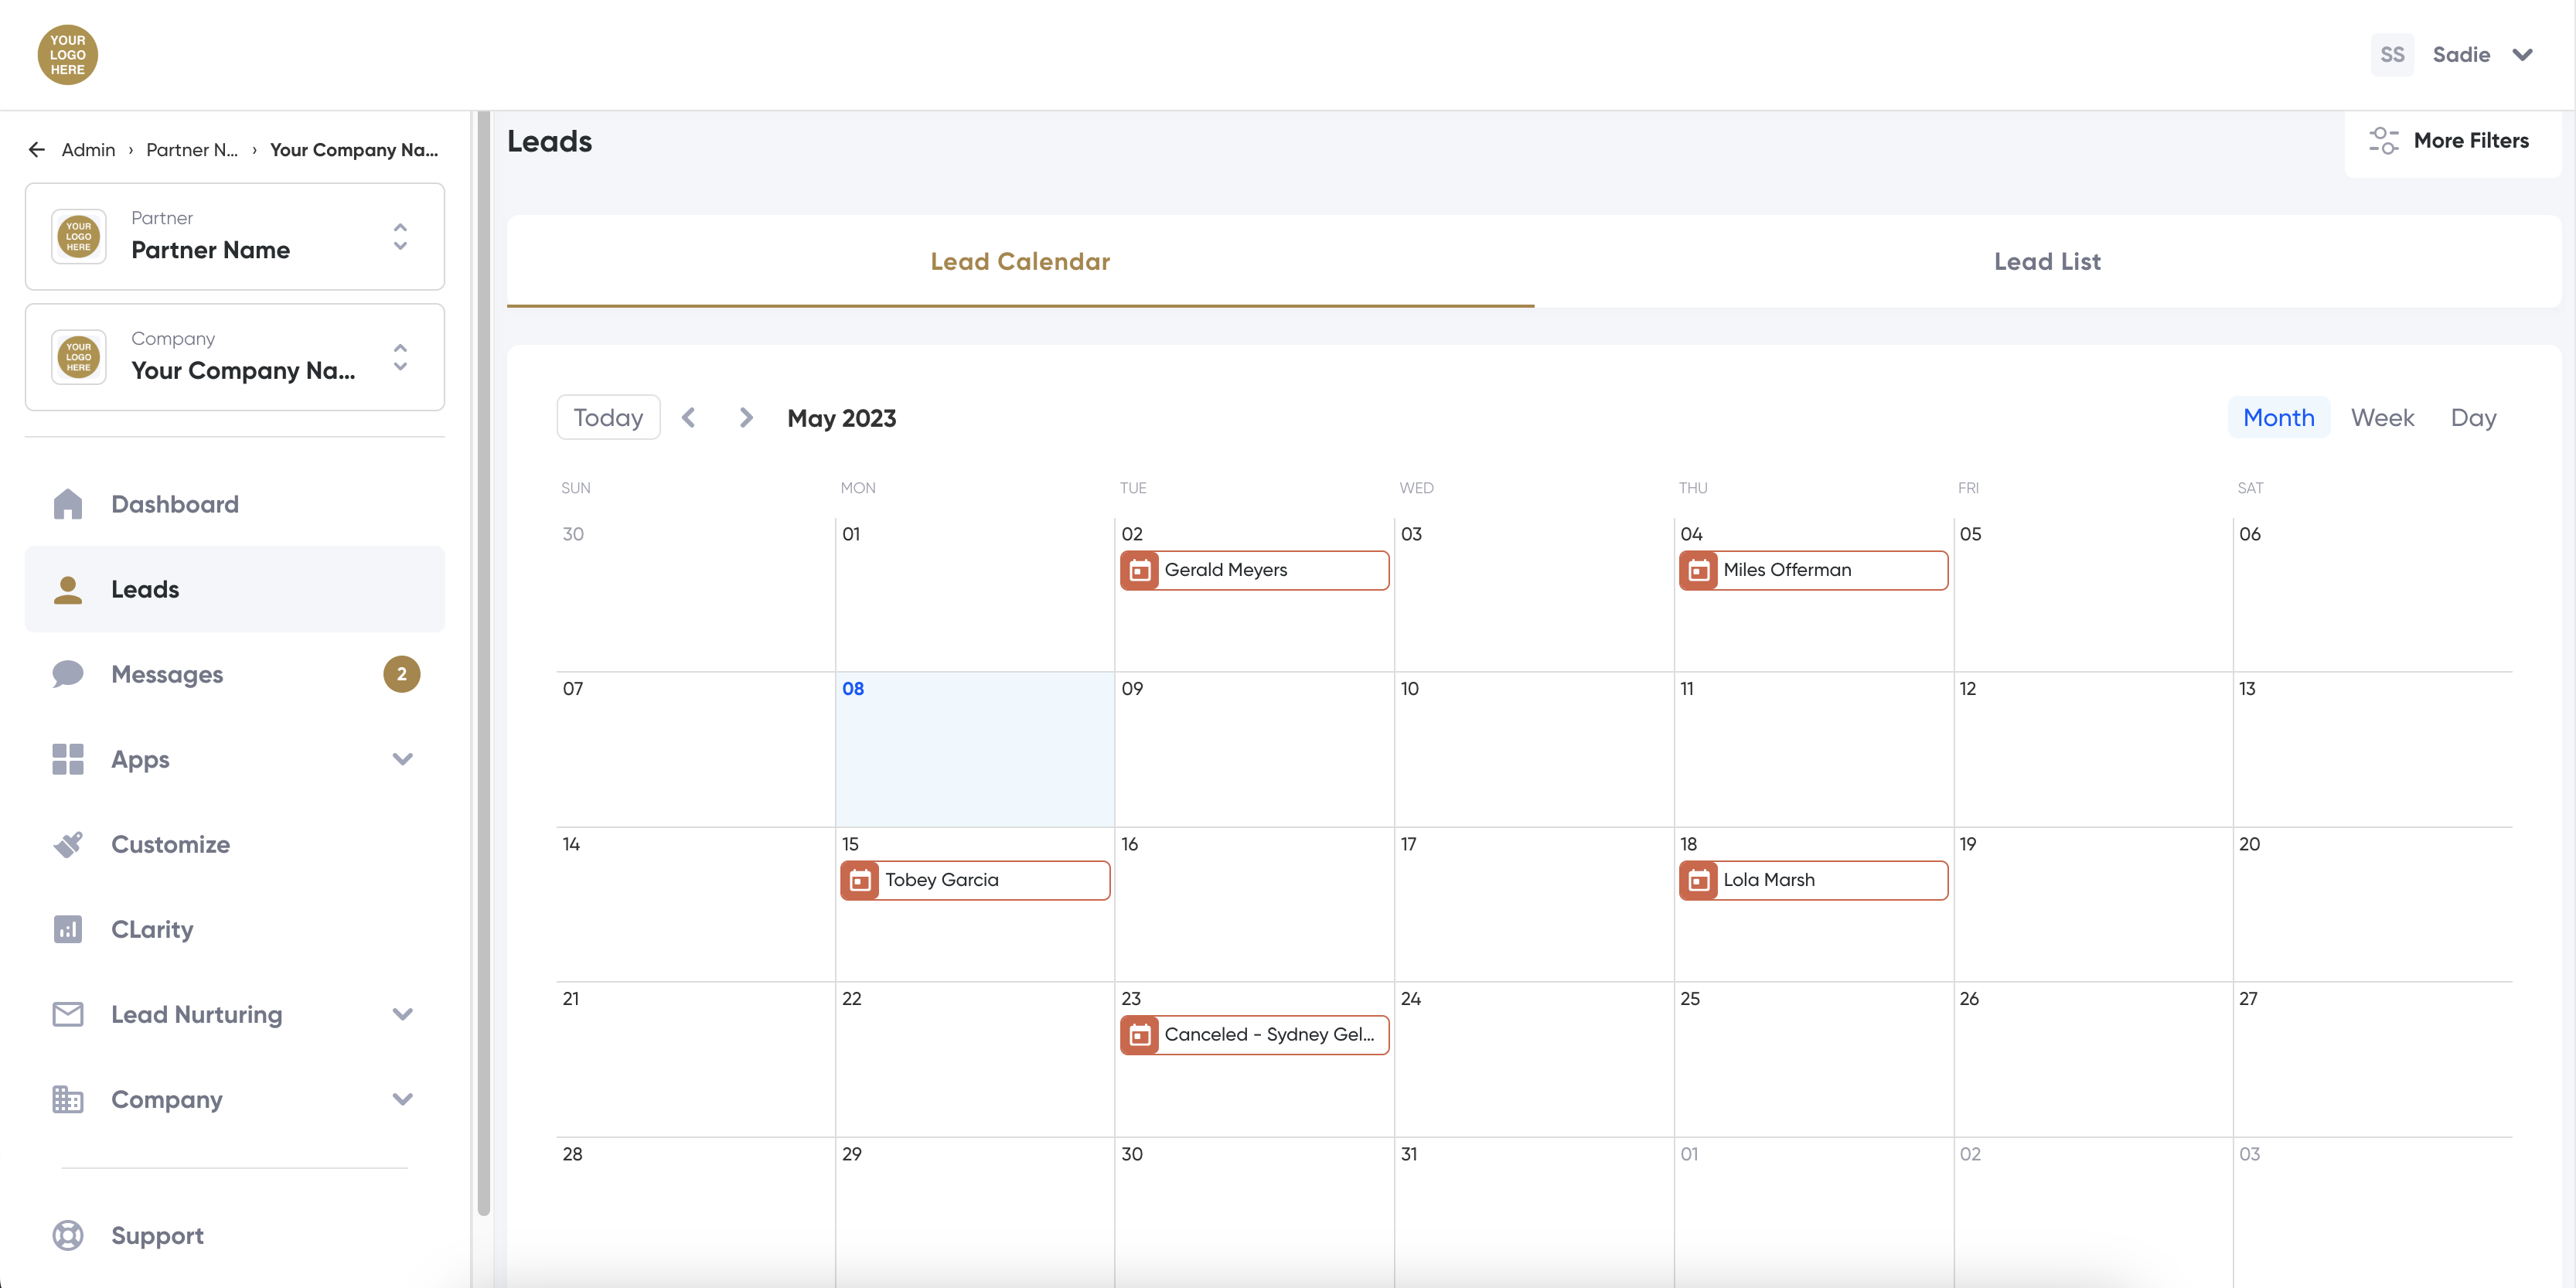
Task: Expand the Apps sidebar menu
Action: (x=402, y=759)
